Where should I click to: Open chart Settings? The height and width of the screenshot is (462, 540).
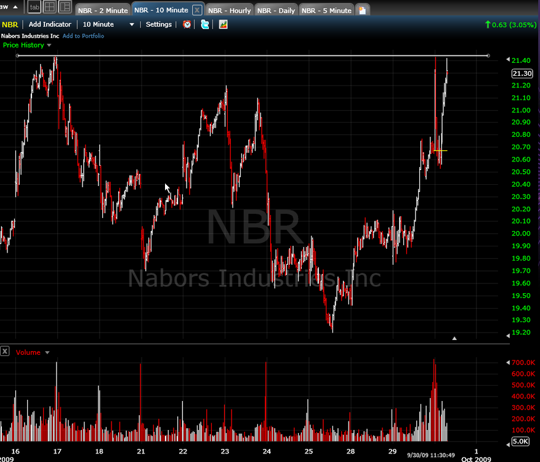coord(159,25)
